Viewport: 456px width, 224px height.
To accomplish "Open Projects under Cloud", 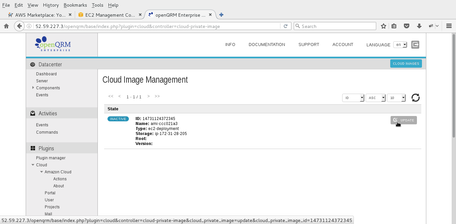I will [x=52, y=207].
